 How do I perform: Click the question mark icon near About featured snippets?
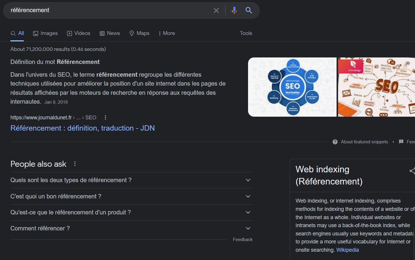point(335,142)
